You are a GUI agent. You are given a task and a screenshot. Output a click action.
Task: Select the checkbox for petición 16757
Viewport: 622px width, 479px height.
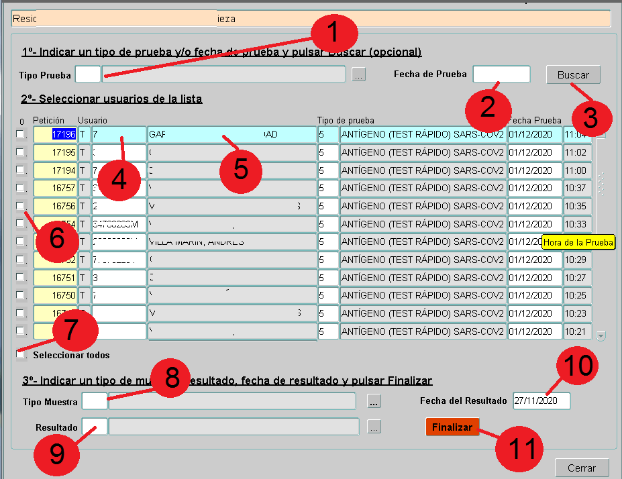coord(19,188)
